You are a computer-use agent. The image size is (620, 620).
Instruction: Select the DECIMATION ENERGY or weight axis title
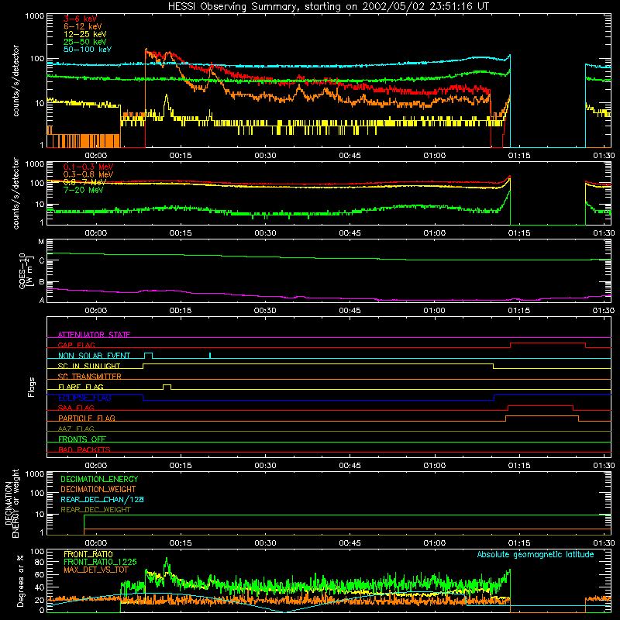12,503
